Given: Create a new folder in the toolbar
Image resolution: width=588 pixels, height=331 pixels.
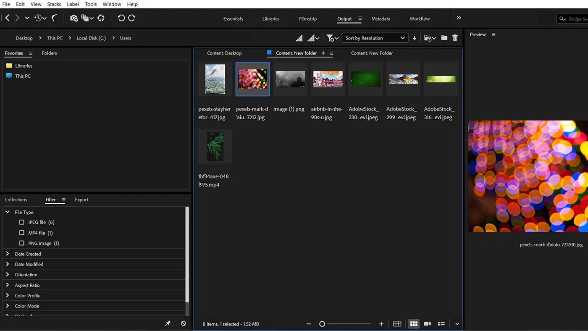Looking at the screenshot, I should click(x=444, y=38).
